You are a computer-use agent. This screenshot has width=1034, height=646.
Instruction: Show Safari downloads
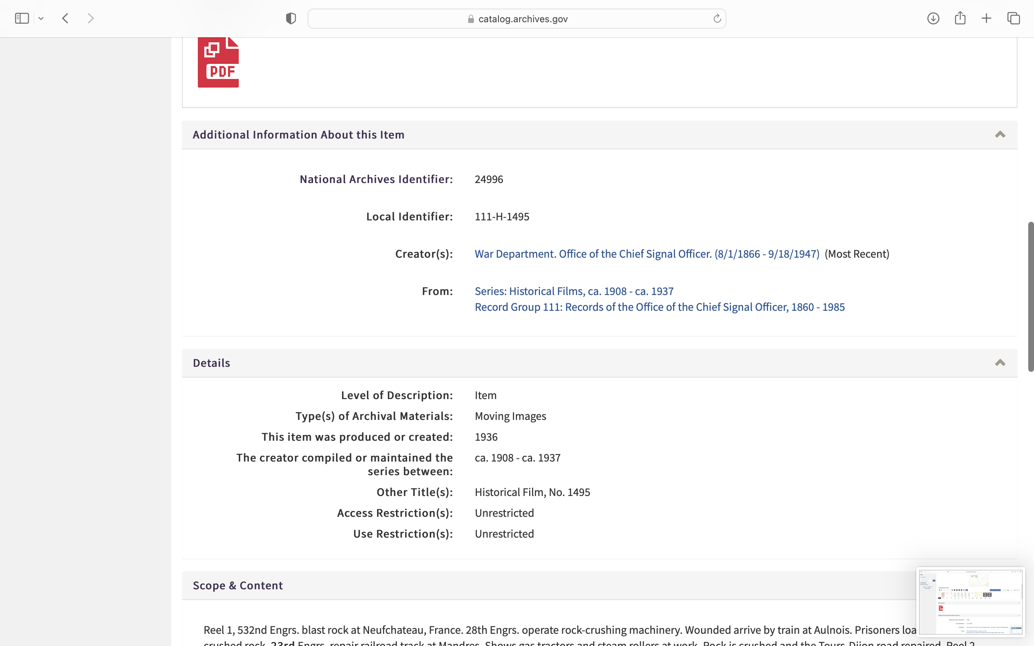point(933,18)
